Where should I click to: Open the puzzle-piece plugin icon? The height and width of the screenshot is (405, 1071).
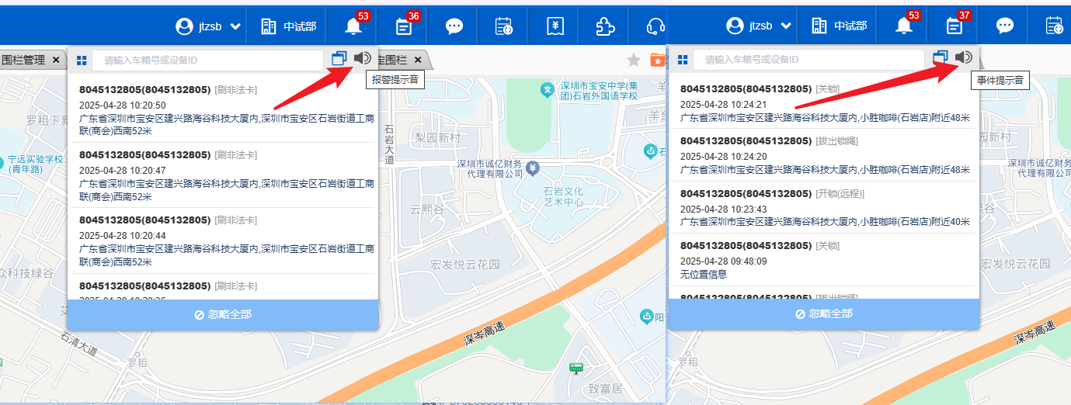(x=604, y=26)
